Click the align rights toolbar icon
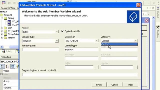 pos(14,3)
